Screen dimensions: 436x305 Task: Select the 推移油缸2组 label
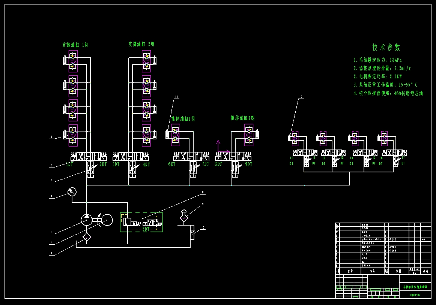click(243, 118)
